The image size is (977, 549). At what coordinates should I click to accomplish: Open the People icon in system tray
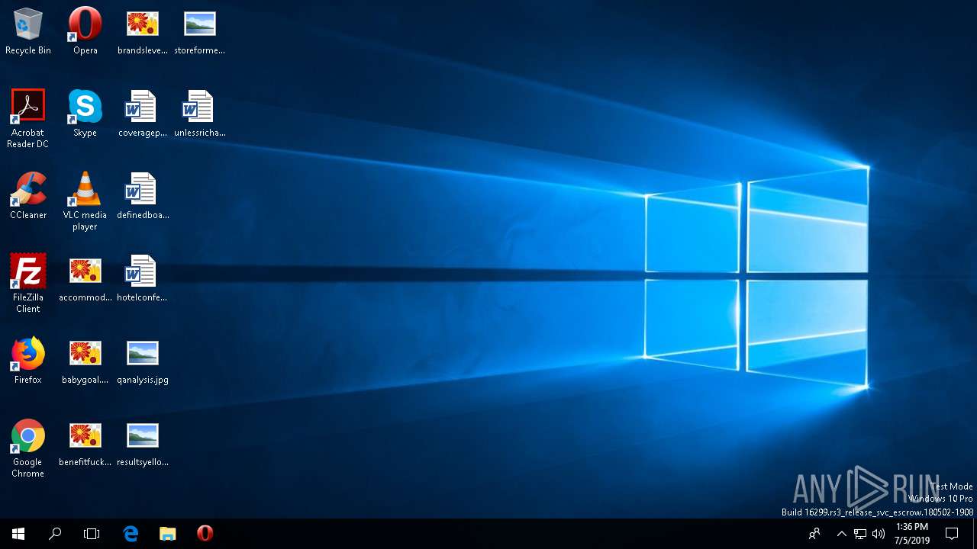click(x=814, y=534)
